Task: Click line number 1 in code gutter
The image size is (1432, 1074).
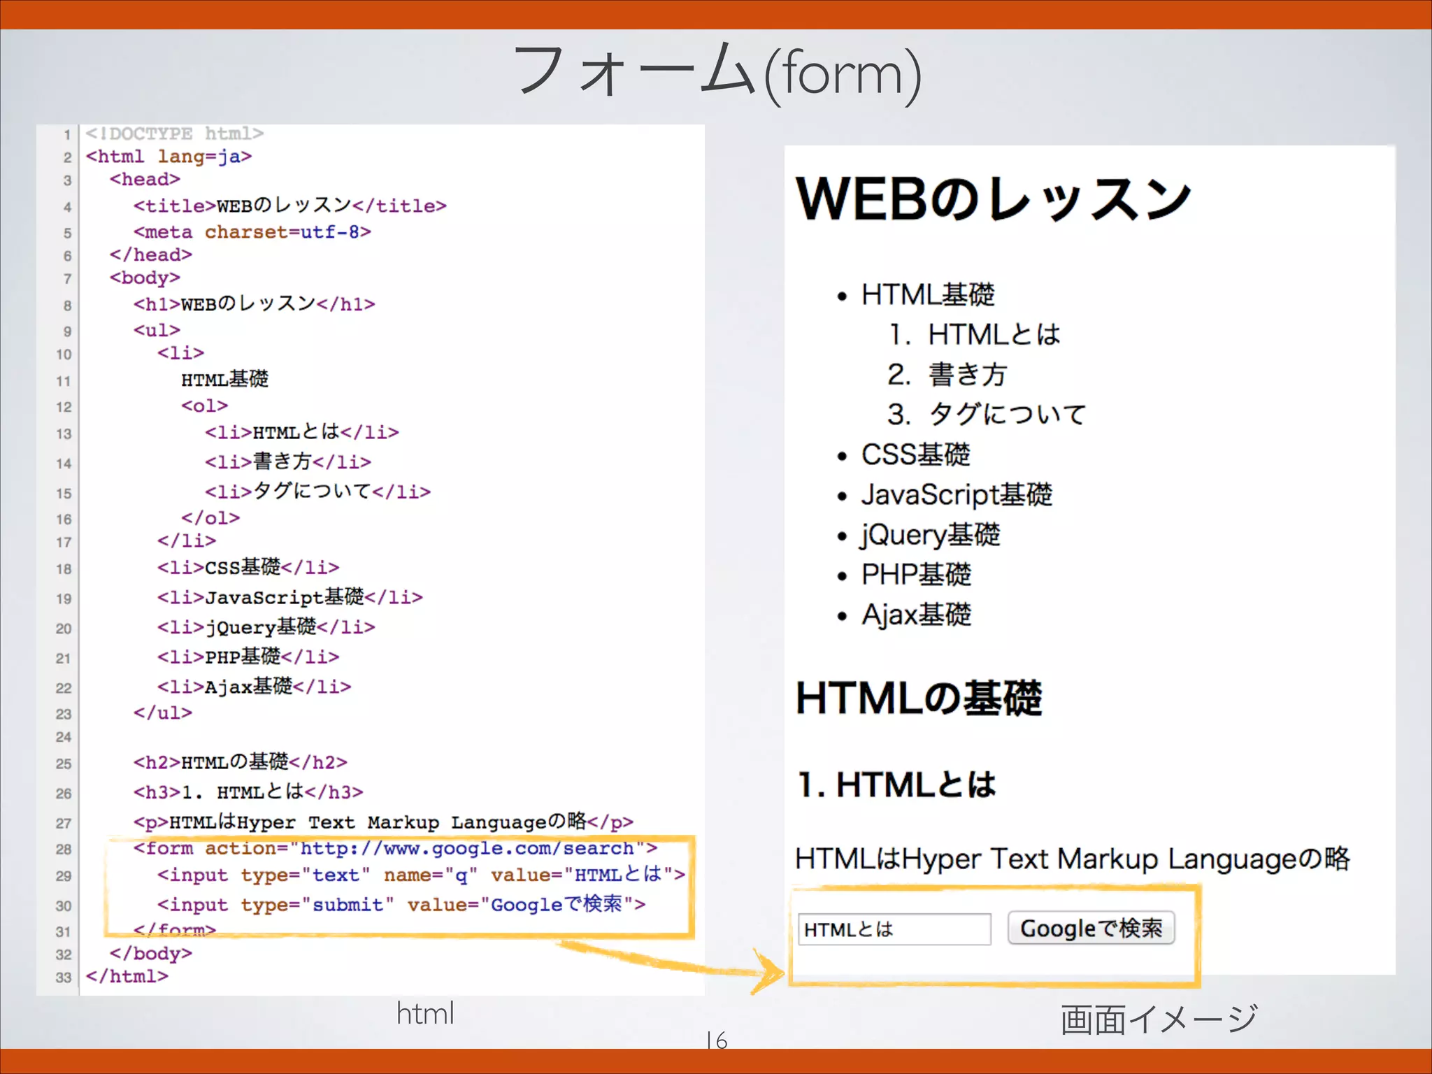Action: (x=67, y=134)
